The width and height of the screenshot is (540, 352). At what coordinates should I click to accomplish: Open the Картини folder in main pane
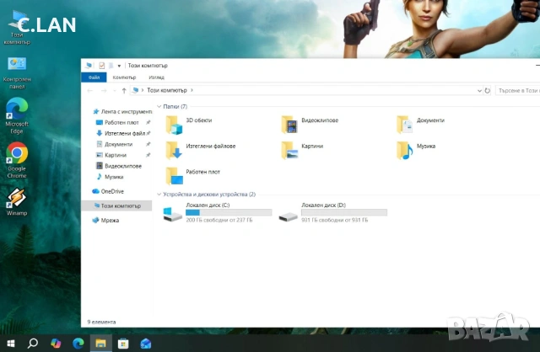coord(302,150)
